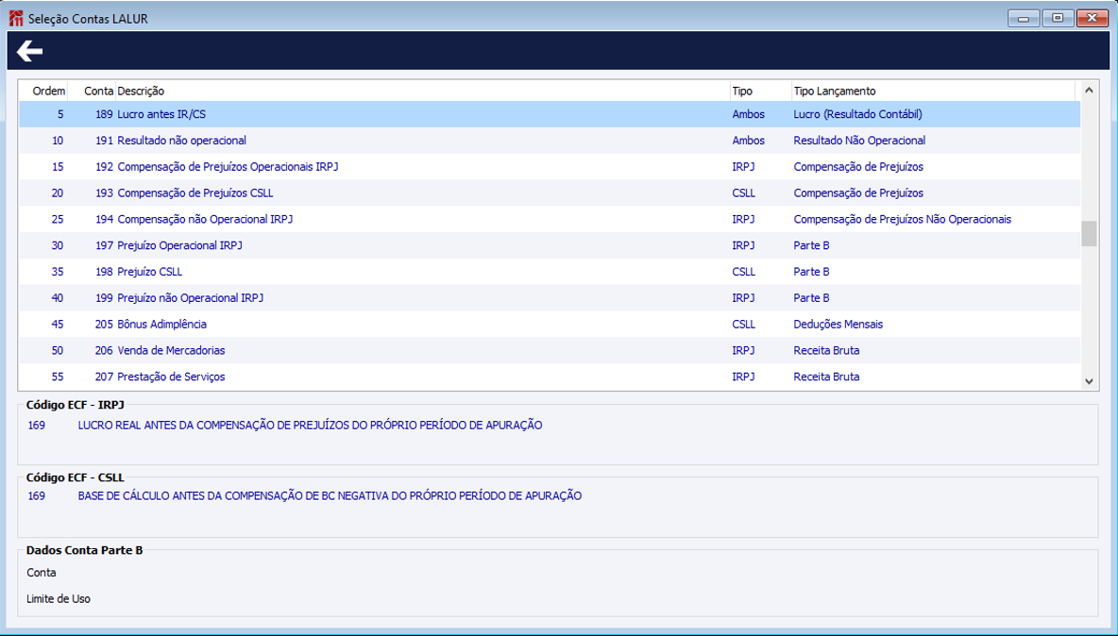
Task: Click conta number 198
Action: pos(104,272)
